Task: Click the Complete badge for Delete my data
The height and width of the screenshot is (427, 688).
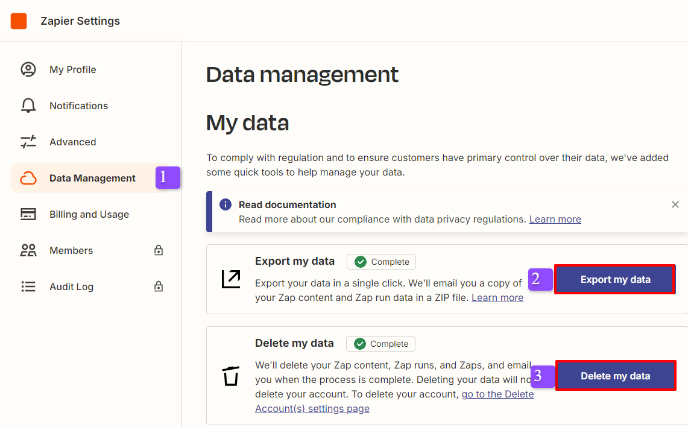Action: click(380, 344)
